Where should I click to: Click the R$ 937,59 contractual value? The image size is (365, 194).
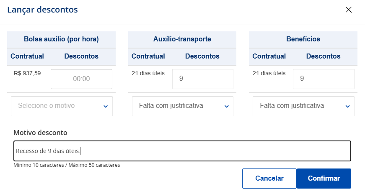pyautogui.click(x=27, y=74)
